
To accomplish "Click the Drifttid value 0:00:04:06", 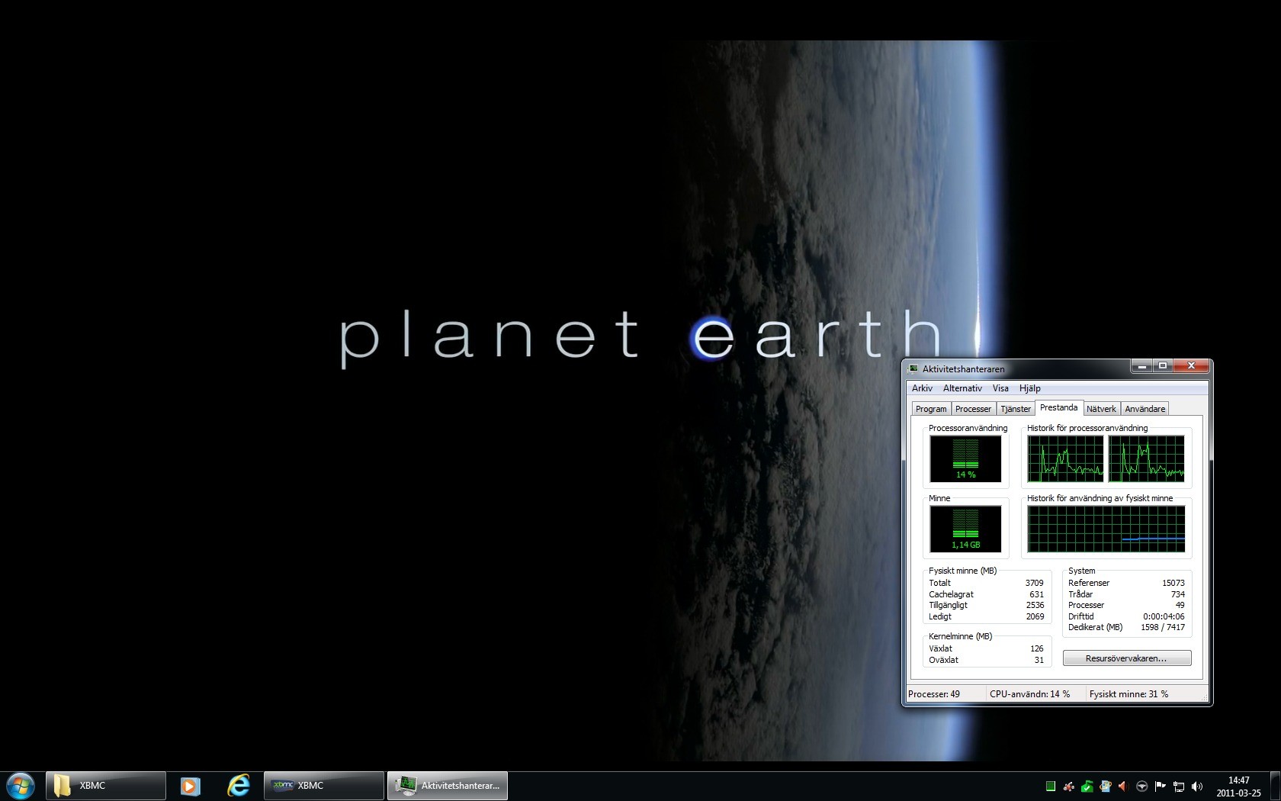I will 1164,616.
